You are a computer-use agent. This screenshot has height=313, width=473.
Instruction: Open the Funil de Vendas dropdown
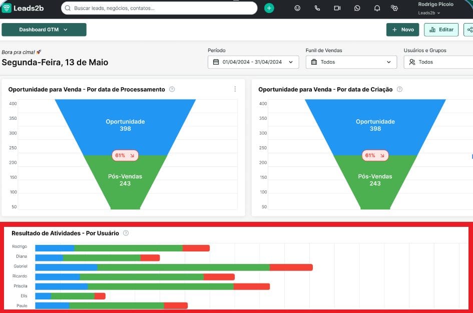(351, 62)
